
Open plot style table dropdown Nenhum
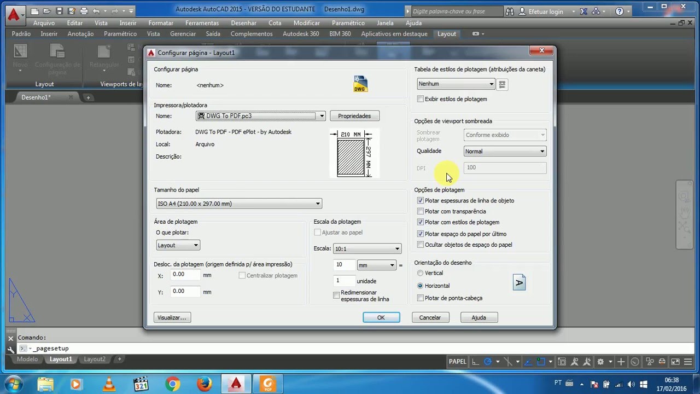pos(456,84)
